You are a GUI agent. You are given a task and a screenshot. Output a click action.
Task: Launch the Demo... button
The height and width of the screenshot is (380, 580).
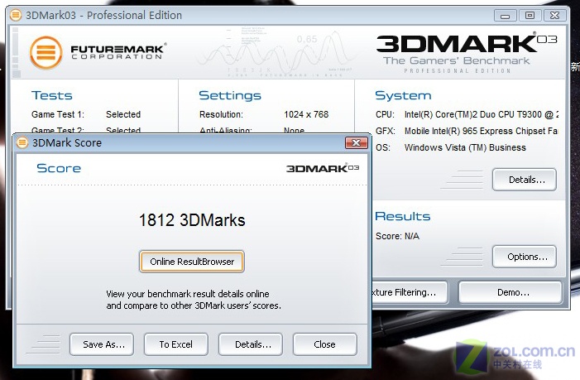coord(510,292)
